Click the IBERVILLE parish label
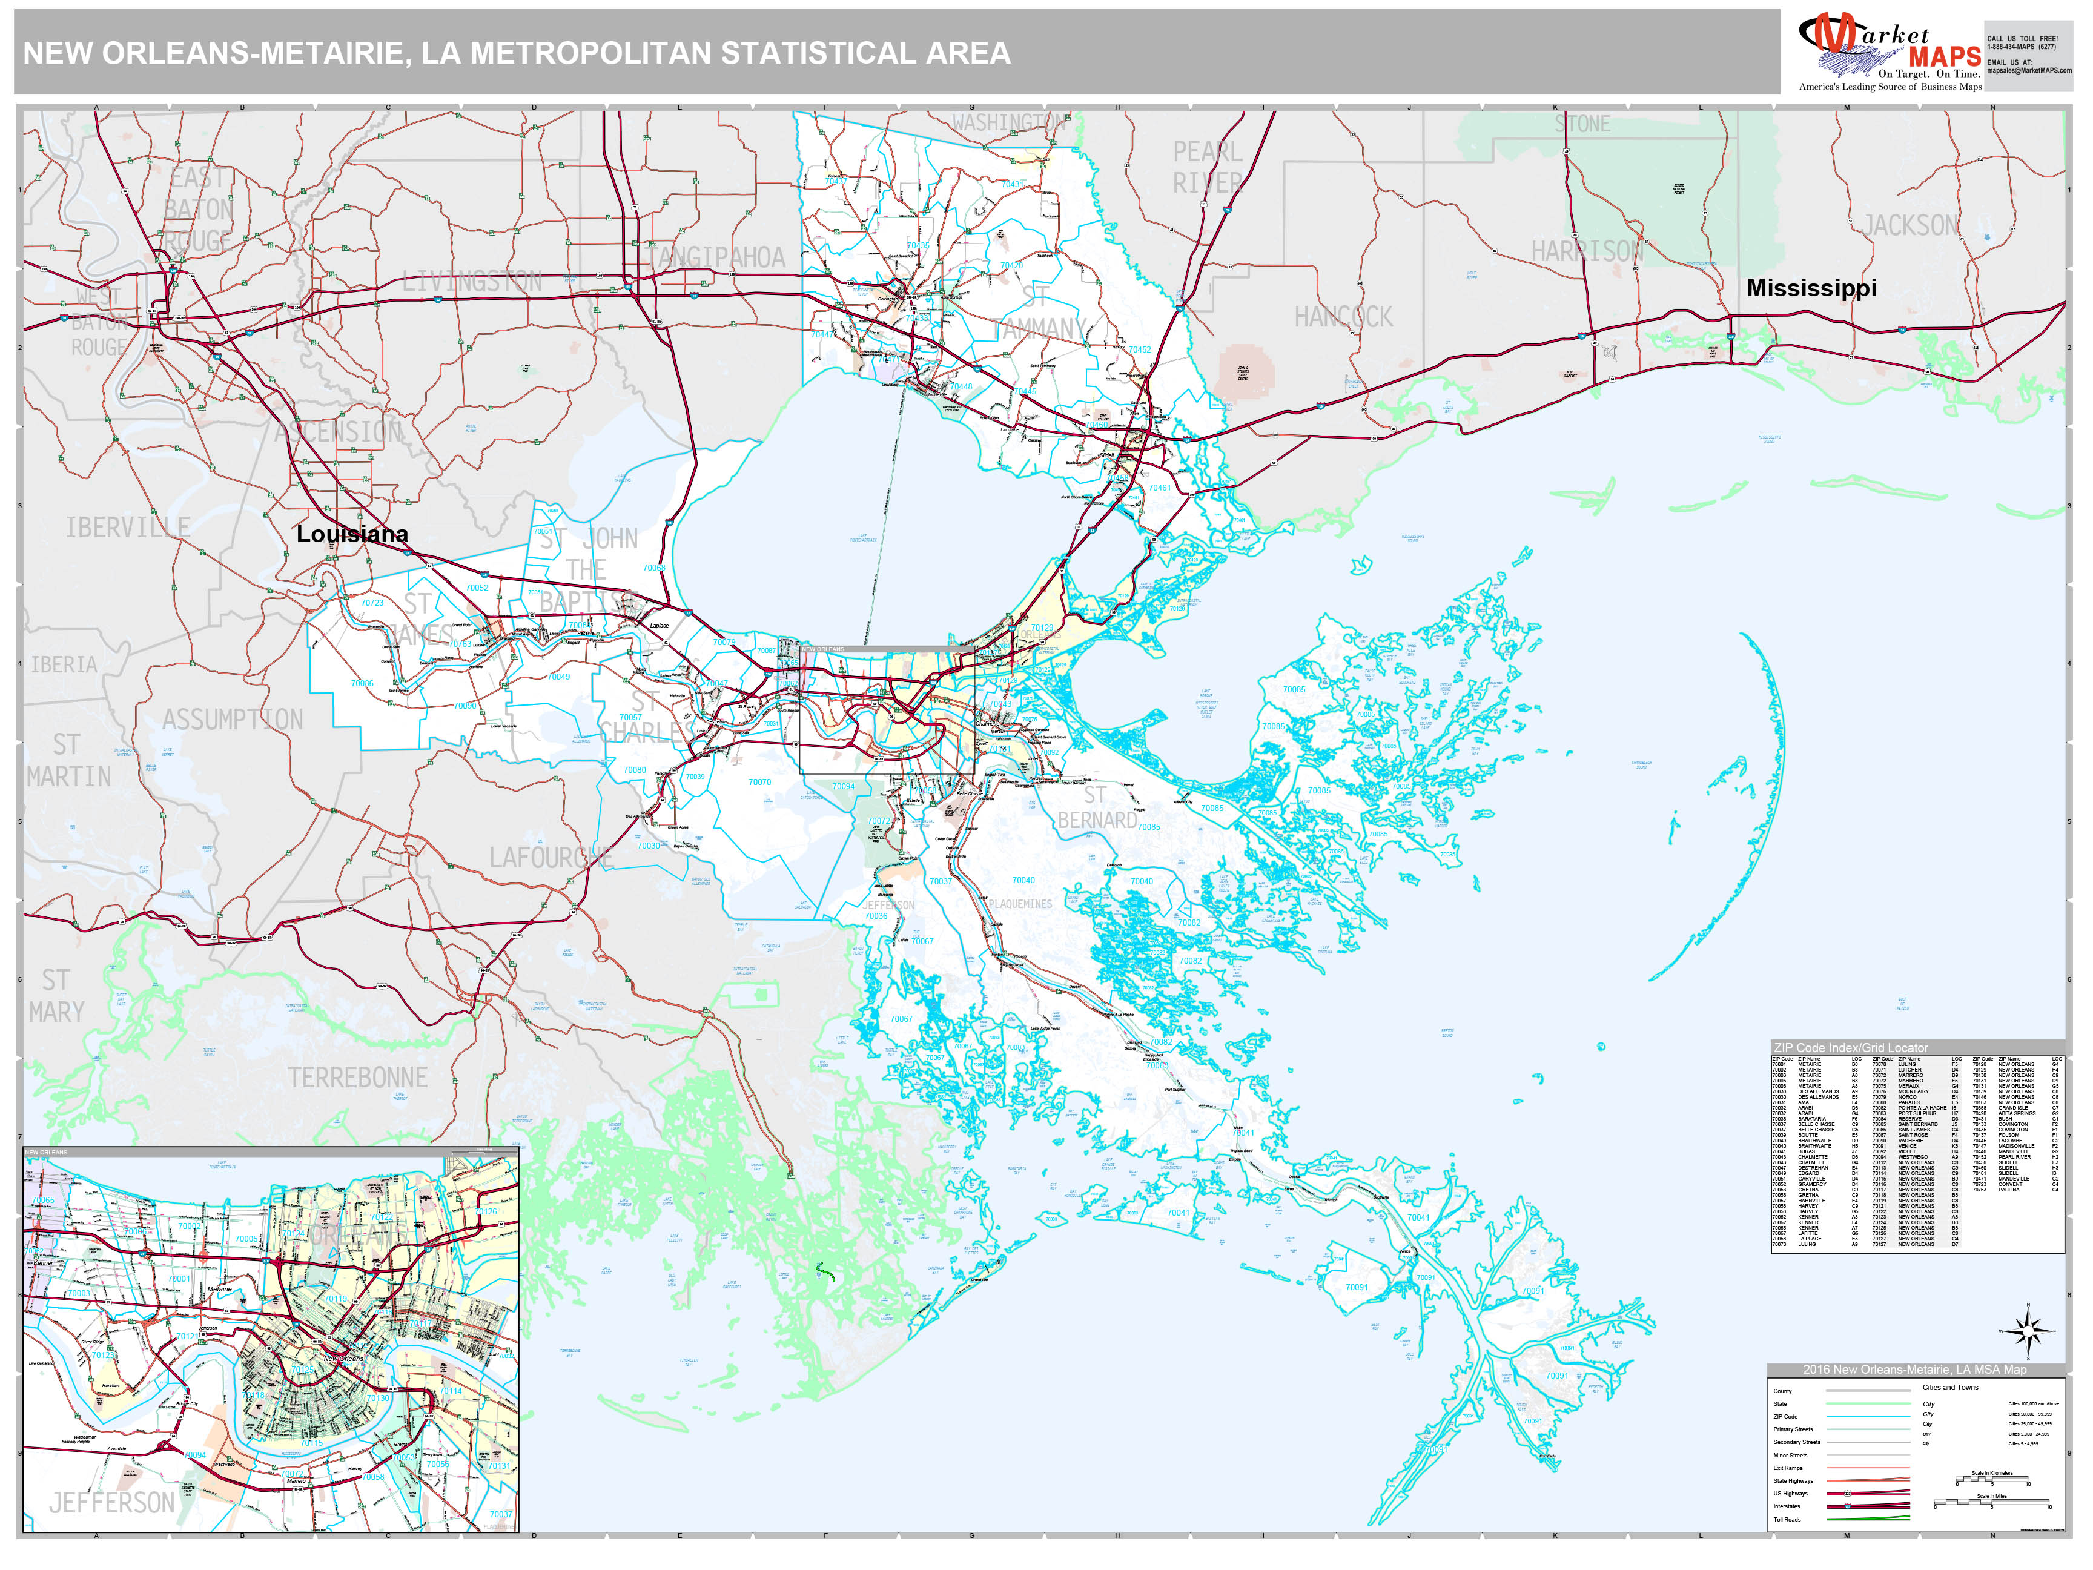2093x1570 pixels. pyautogui.click(x=128, y=527)
